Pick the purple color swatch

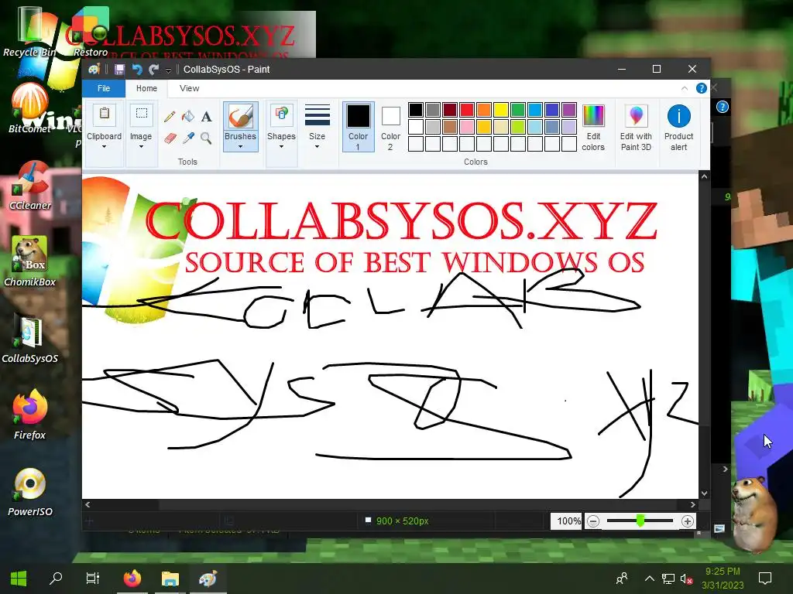[569, 110]
